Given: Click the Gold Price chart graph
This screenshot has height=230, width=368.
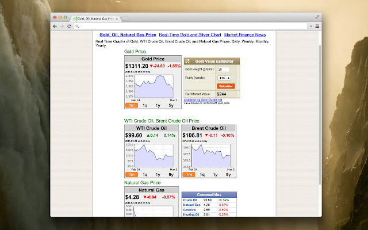Looking at the screenshot, I should pyautogui.click(x=154, y=86).
